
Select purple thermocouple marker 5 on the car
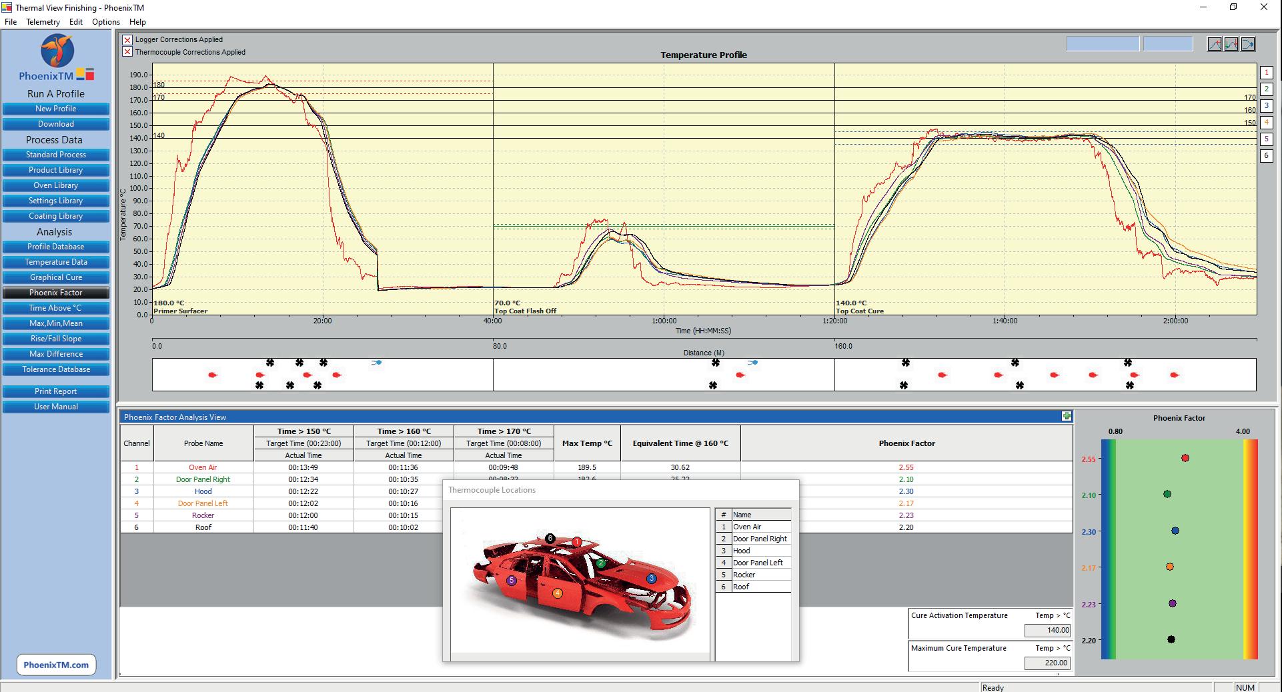pos(512,580)
